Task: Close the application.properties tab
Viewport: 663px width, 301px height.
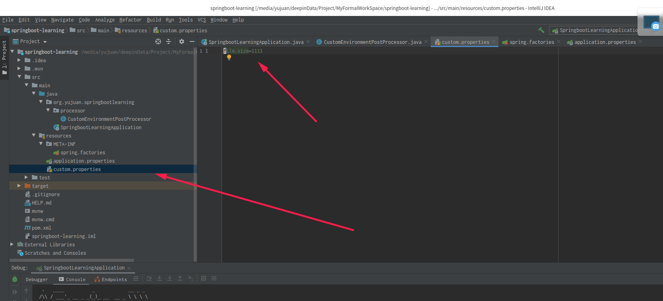Action: [640, 41]
